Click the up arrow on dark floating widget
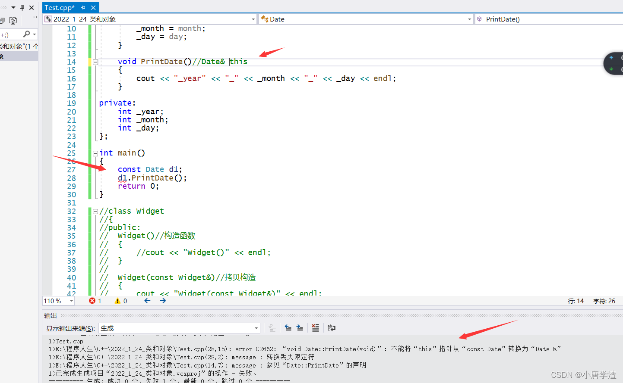The height and width of the screenshot is (383, 623). pos(611,57)
